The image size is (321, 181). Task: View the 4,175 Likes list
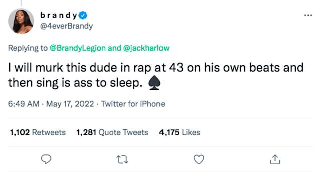pos(180,132)
